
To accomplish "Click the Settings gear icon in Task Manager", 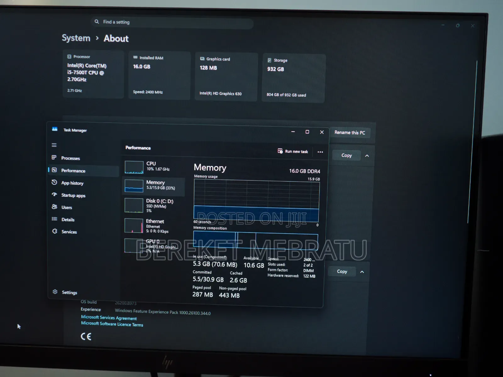I will pyautogui.click(x=55, y=292).
